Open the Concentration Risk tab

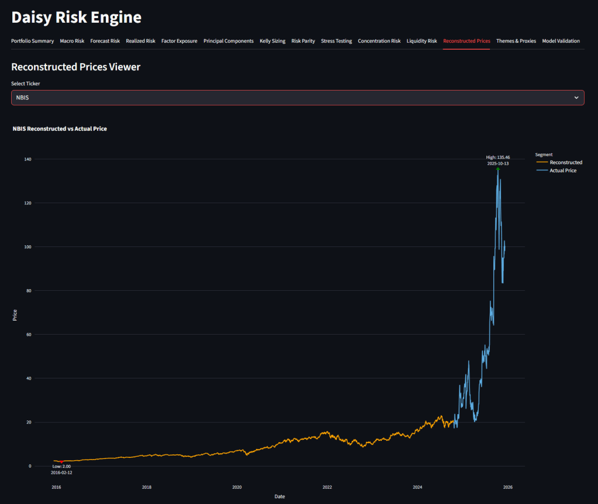coord(379,41)
